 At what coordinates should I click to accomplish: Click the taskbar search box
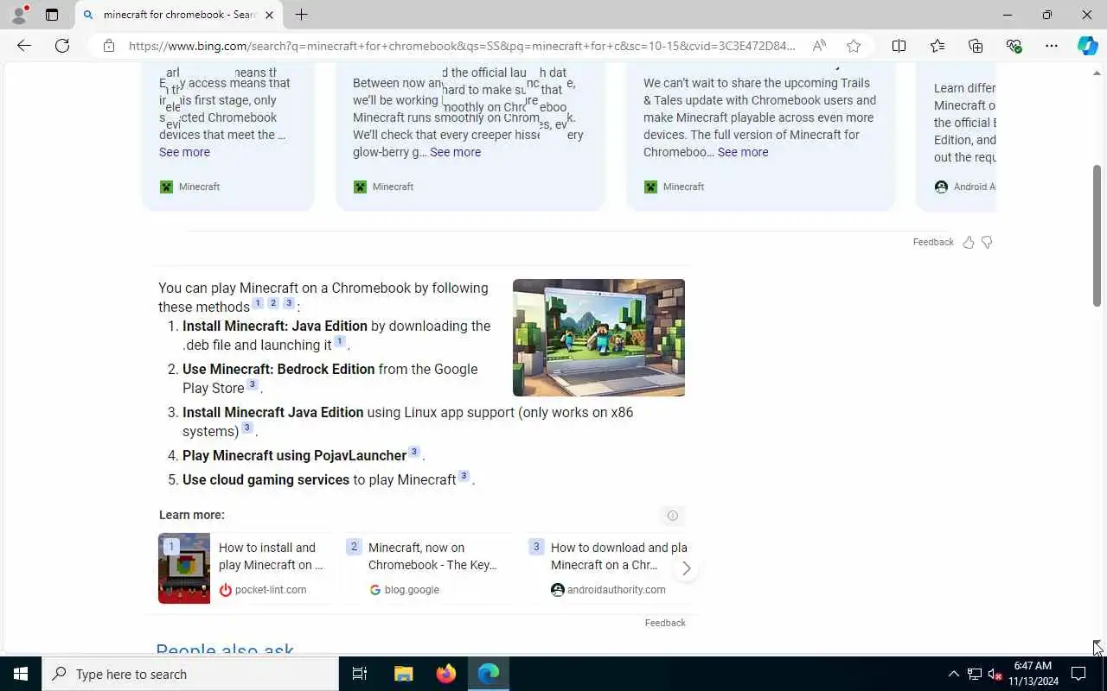coord(190,674)
